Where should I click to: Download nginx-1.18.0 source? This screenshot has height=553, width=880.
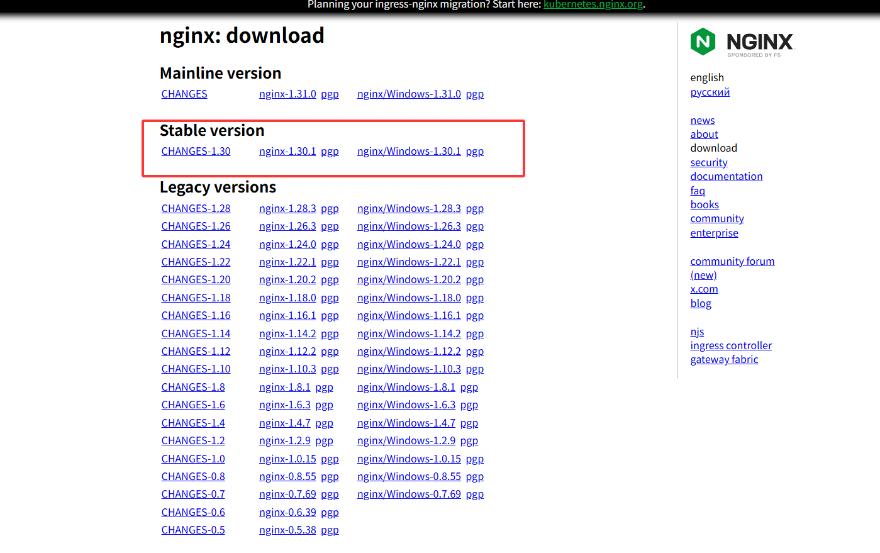[287, 298]
